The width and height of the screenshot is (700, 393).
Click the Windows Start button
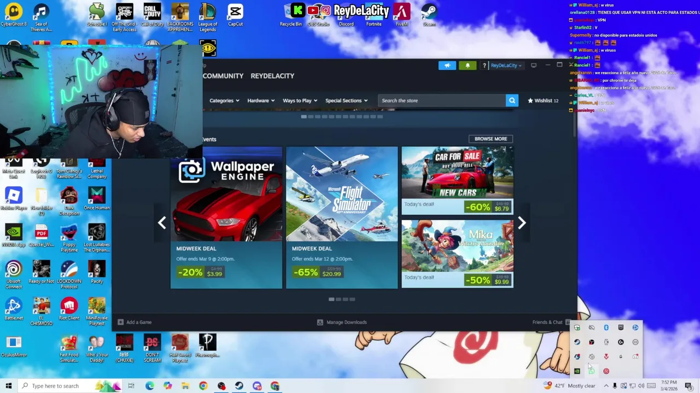tap(8, 386)
